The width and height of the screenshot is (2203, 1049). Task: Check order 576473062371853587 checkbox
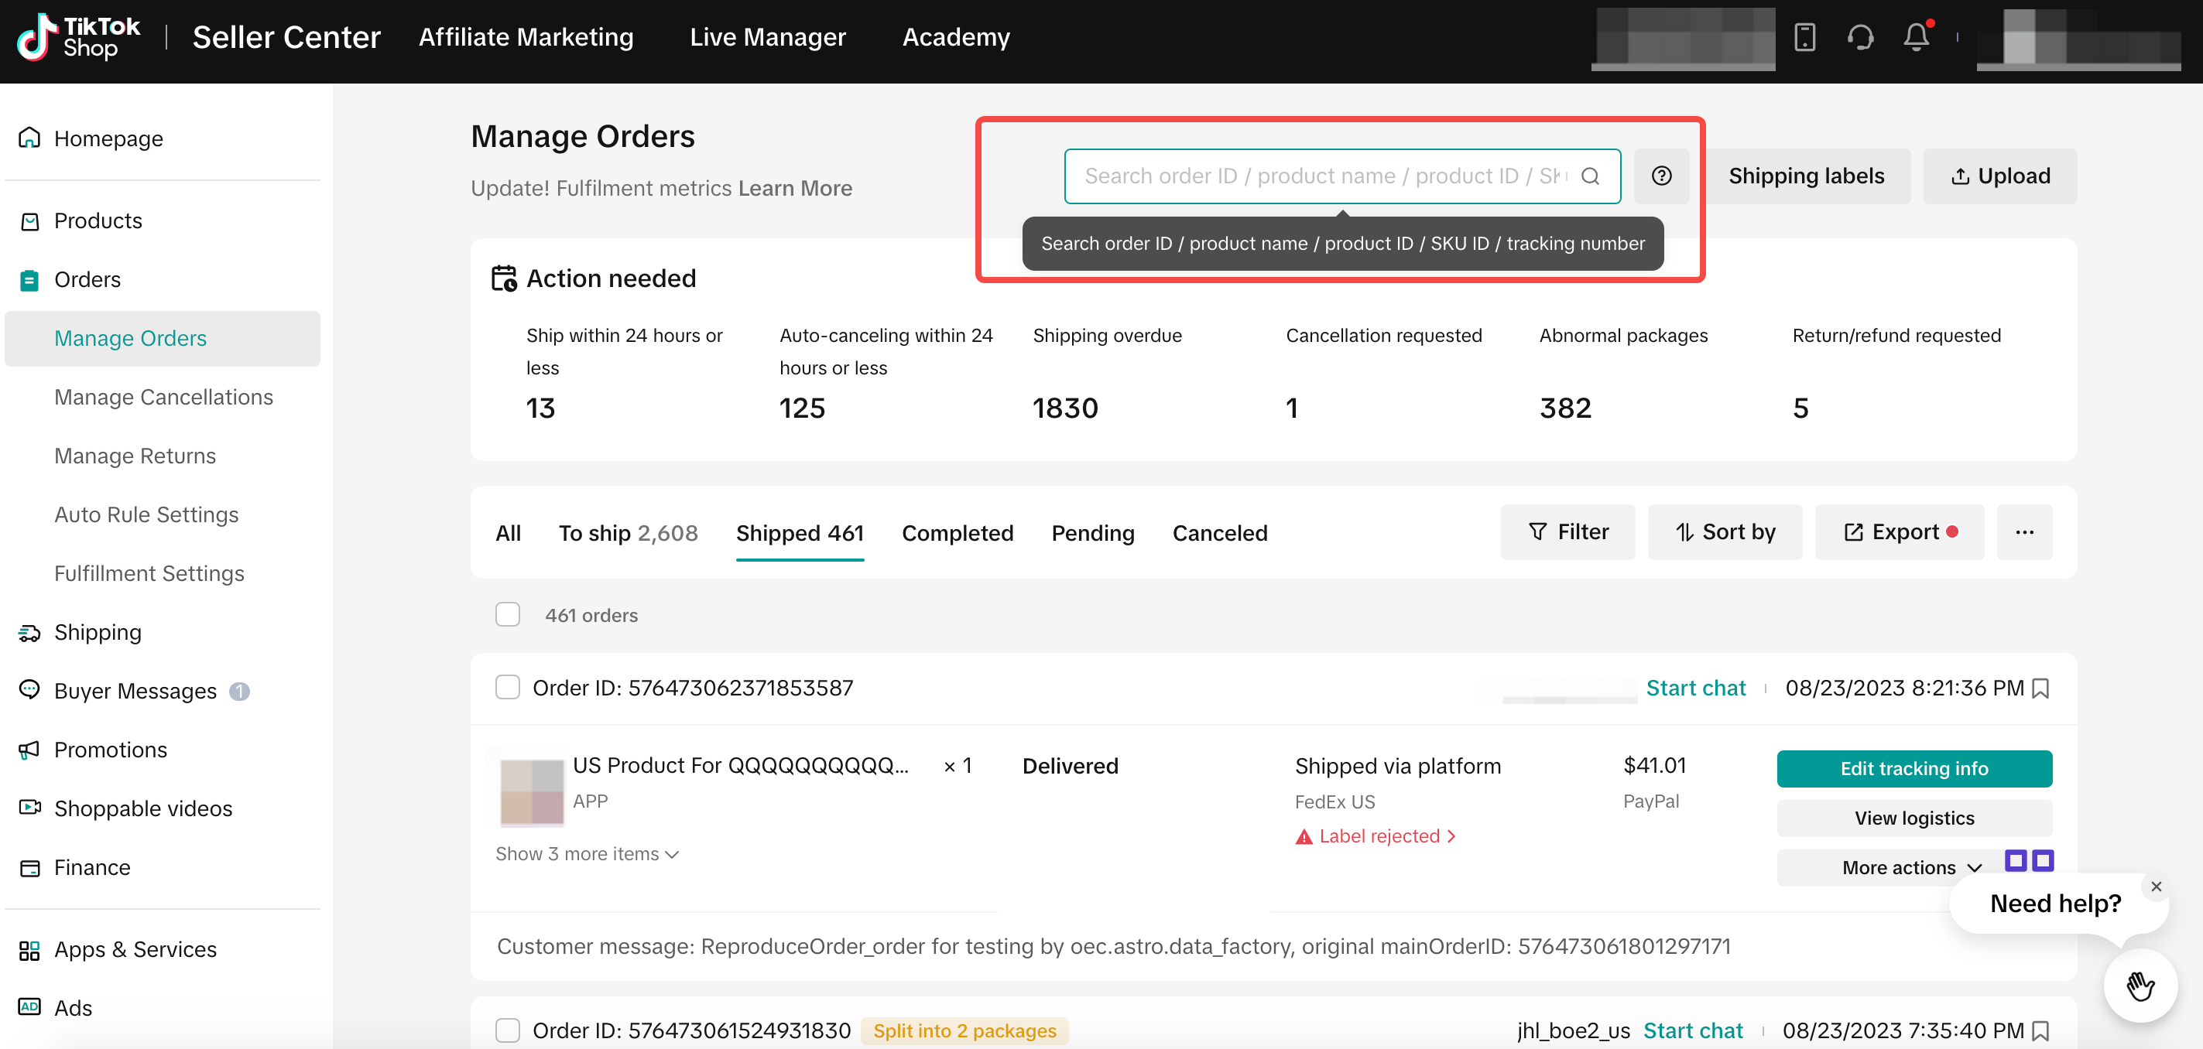pyautogui.click(x=507, y=688)
